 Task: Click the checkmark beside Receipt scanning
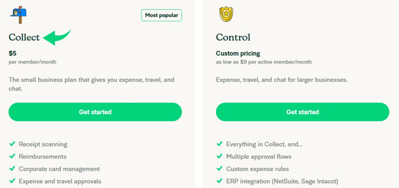(x=12, y=144)
